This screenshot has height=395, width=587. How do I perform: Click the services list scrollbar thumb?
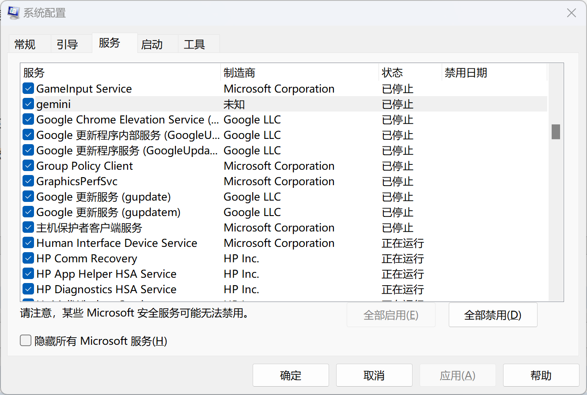click(556, 131)
